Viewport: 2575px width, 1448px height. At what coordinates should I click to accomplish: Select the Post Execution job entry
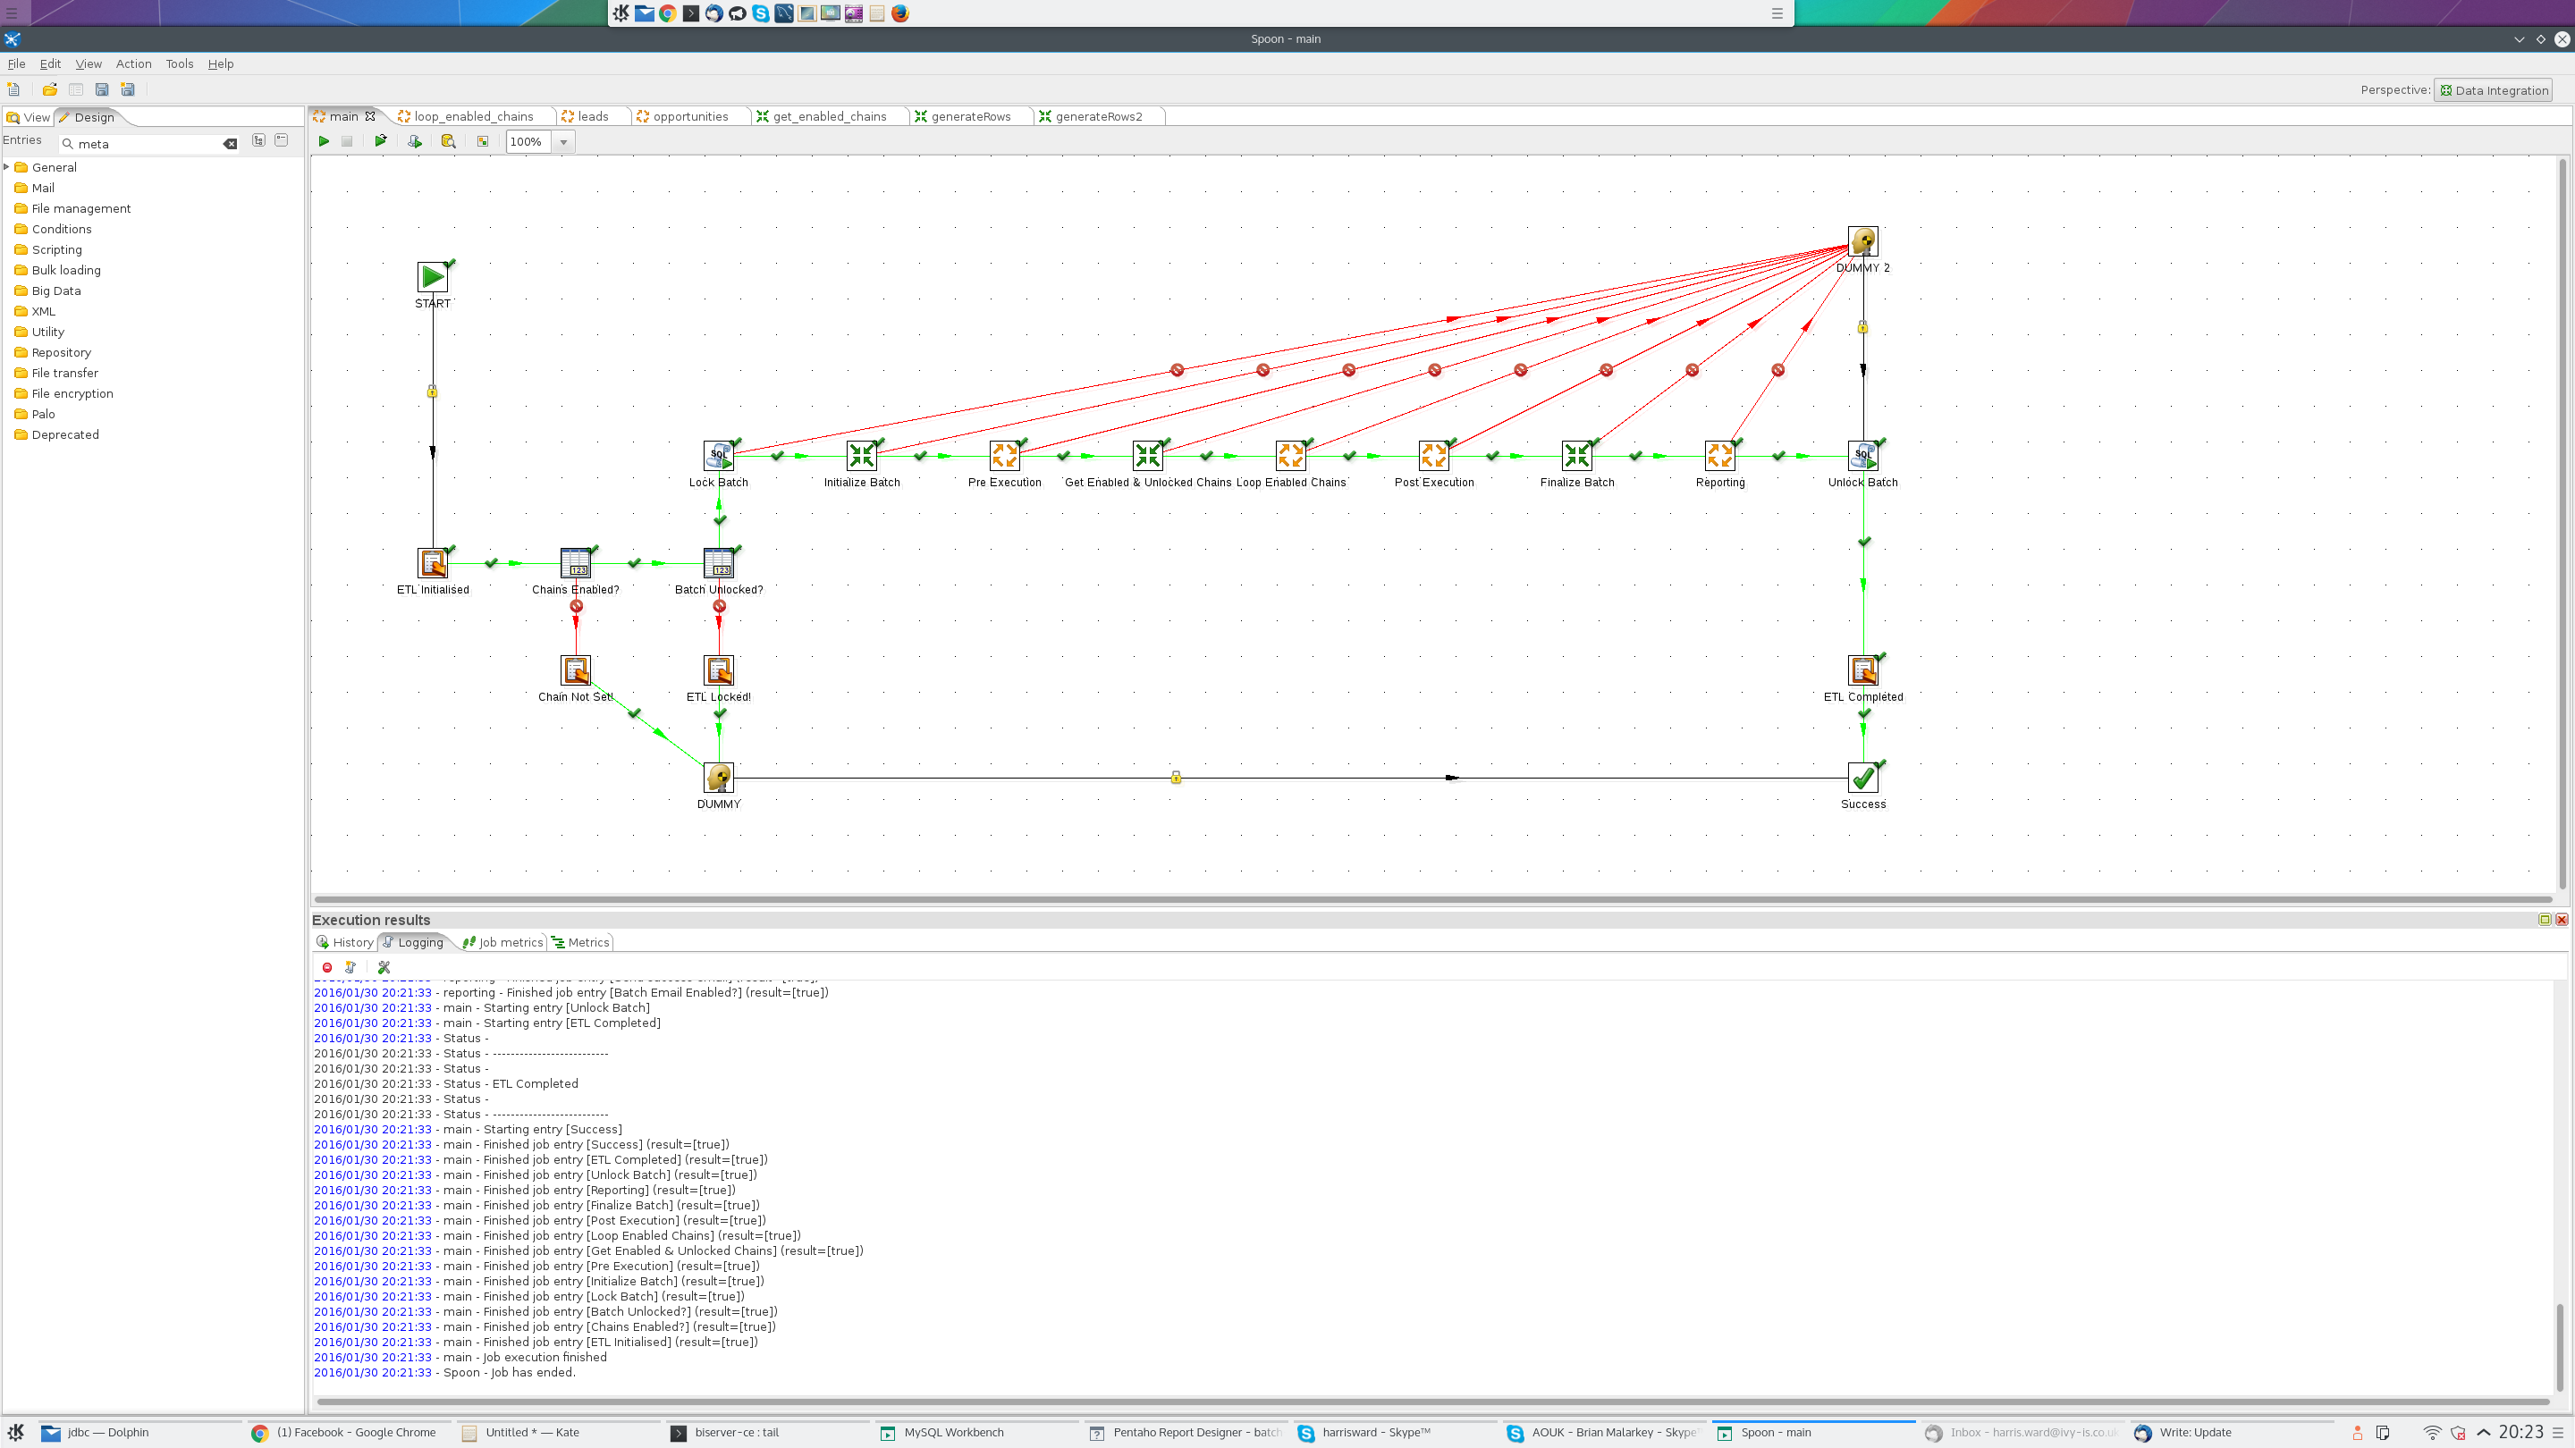(1433, 456)
